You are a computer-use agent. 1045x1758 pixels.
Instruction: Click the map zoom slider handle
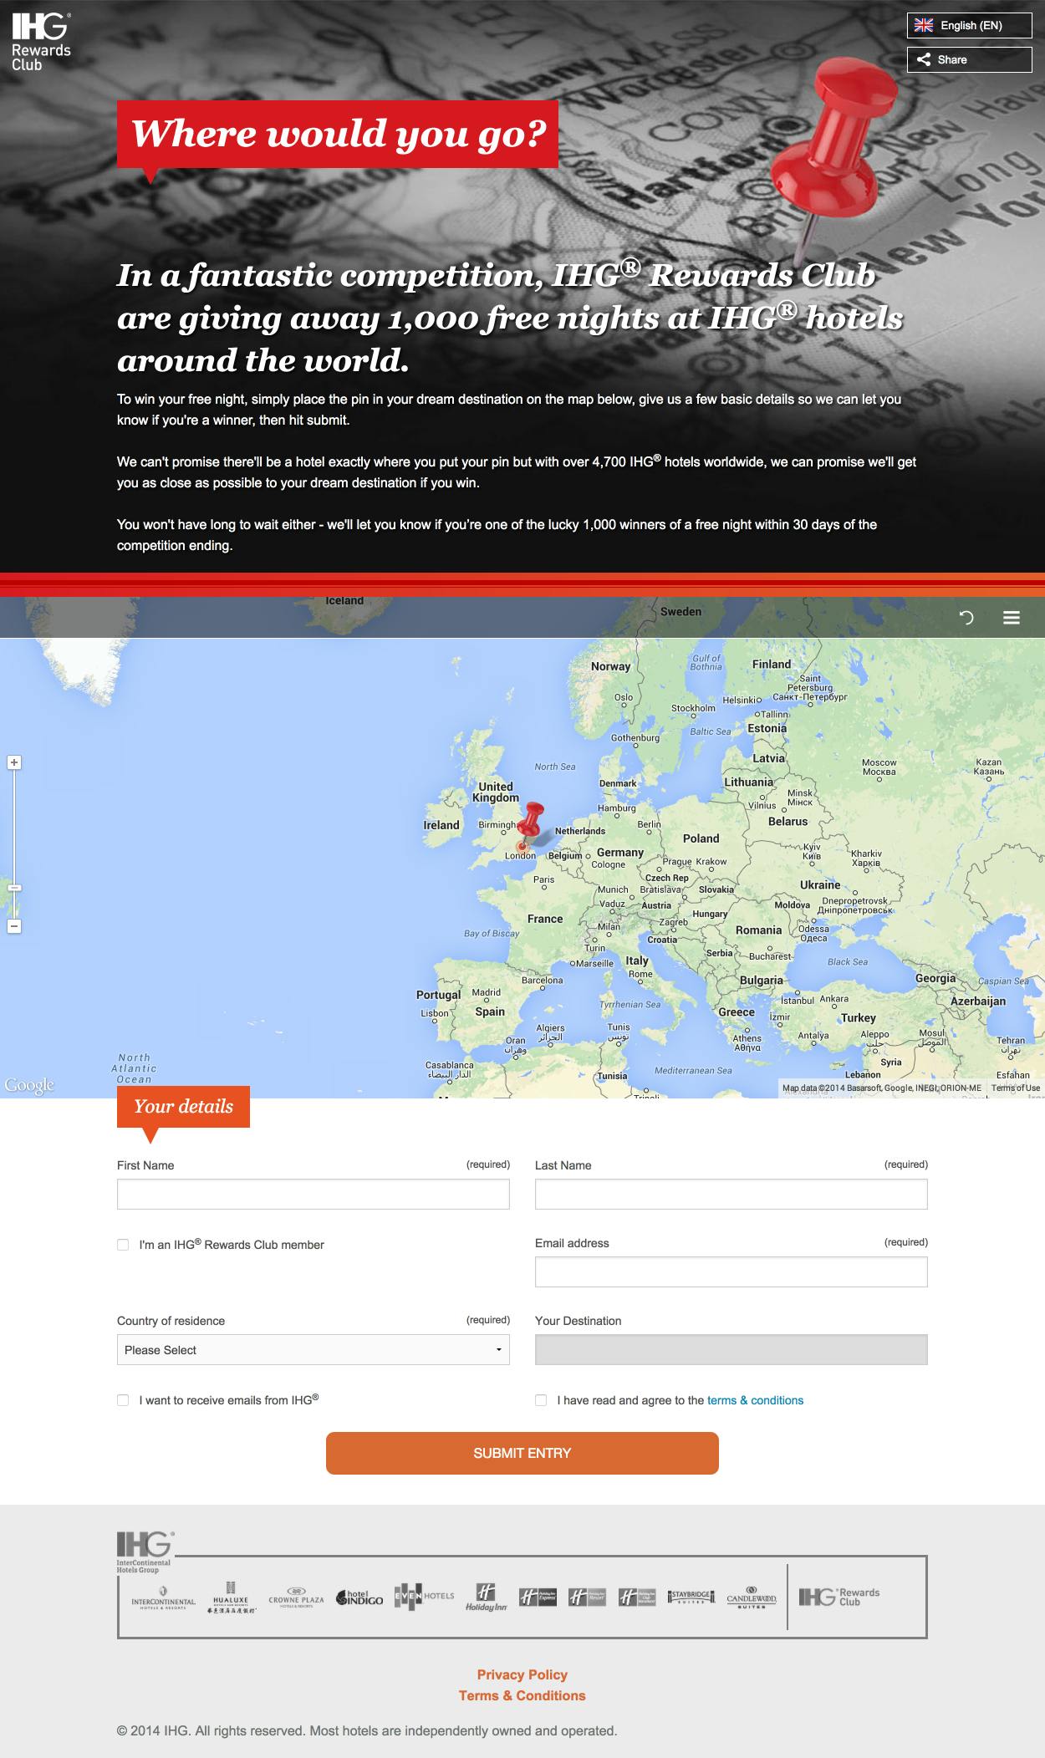[14, 888]
